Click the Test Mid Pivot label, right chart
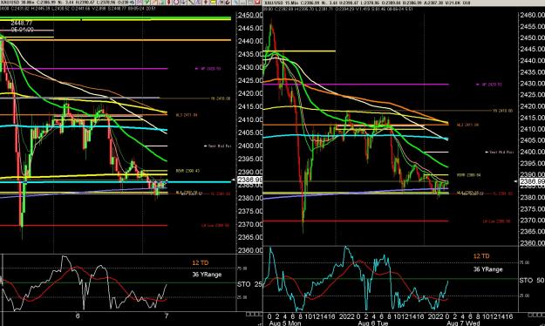The image size is (545, 326). coord(500,153)
